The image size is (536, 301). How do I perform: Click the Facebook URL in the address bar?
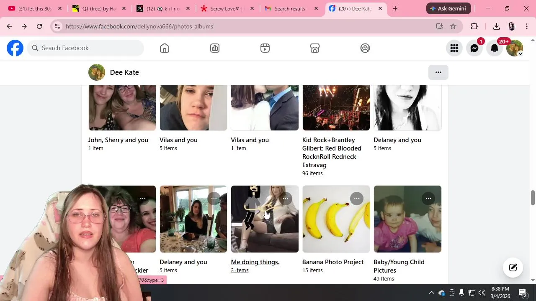[139, 26]
